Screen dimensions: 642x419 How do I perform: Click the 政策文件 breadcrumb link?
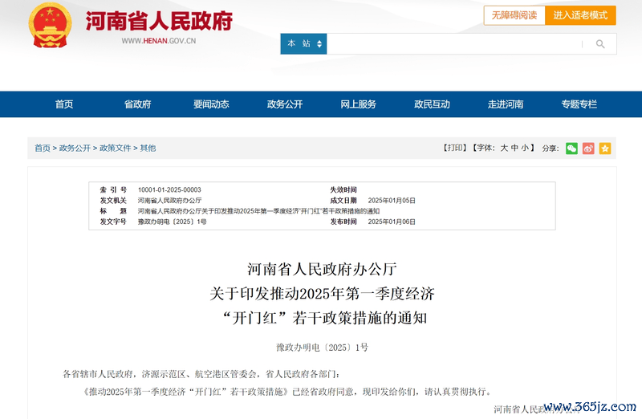coord(115,148)
